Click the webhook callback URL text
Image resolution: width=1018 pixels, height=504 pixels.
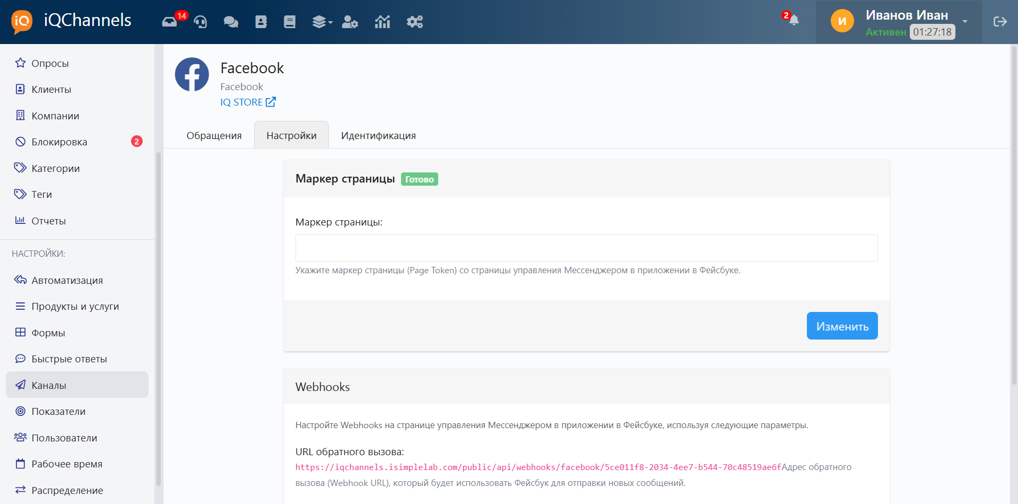(538, 467)
